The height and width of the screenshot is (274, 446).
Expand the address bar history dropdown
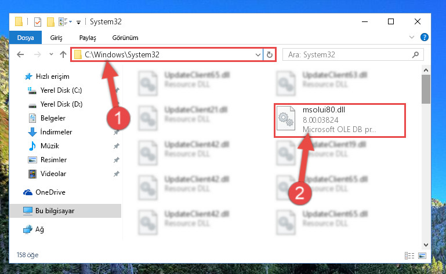[x=258, y=54]
